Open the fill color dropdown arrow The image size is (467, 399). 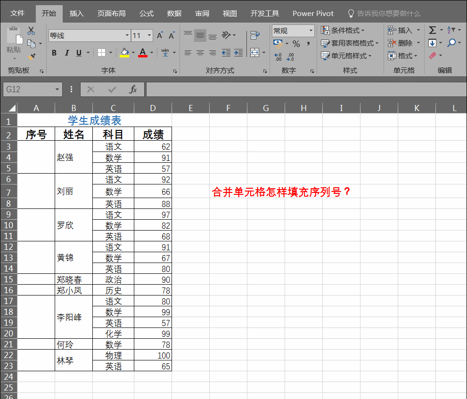point(133,53)
